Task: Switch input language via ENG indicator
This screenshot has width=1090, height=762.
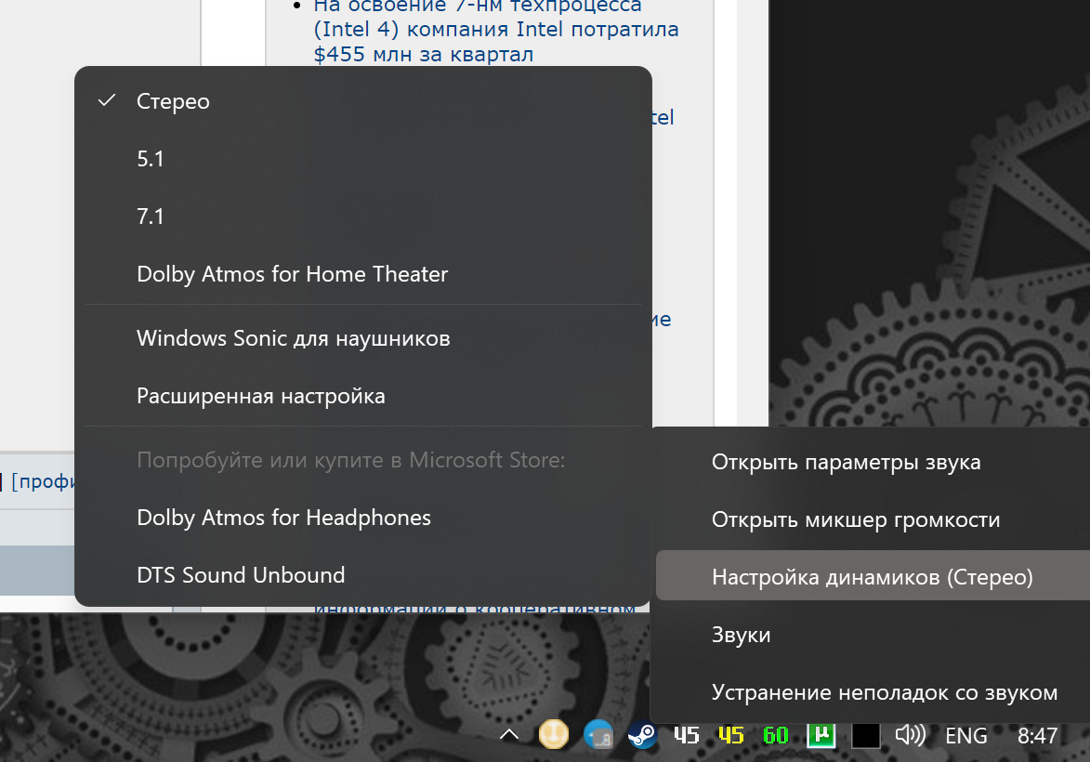Action: 966,736
